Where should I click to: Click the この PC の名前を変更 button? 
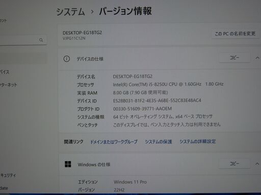(235, 34)
